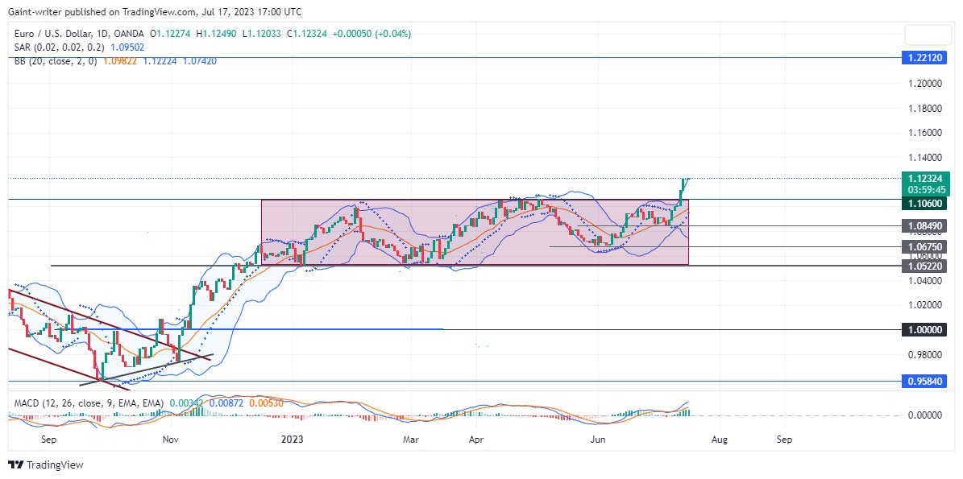The height and width of the screenshot is (479, 963).
Task: Click the current price label 1.12324
Action: pos(924,177)
